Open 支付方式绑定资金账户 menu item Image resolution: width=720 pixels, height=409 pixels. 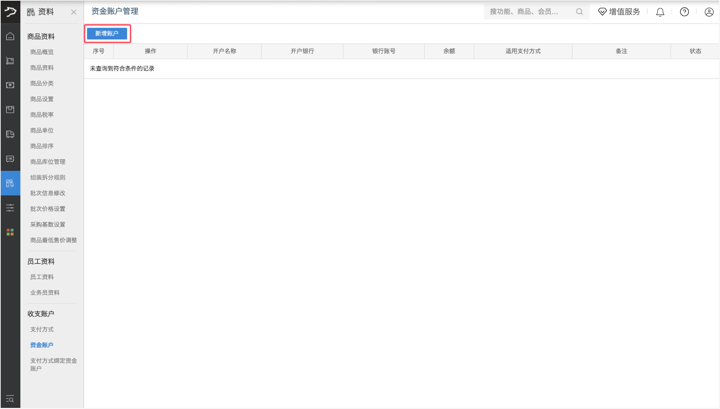[53, 364]
